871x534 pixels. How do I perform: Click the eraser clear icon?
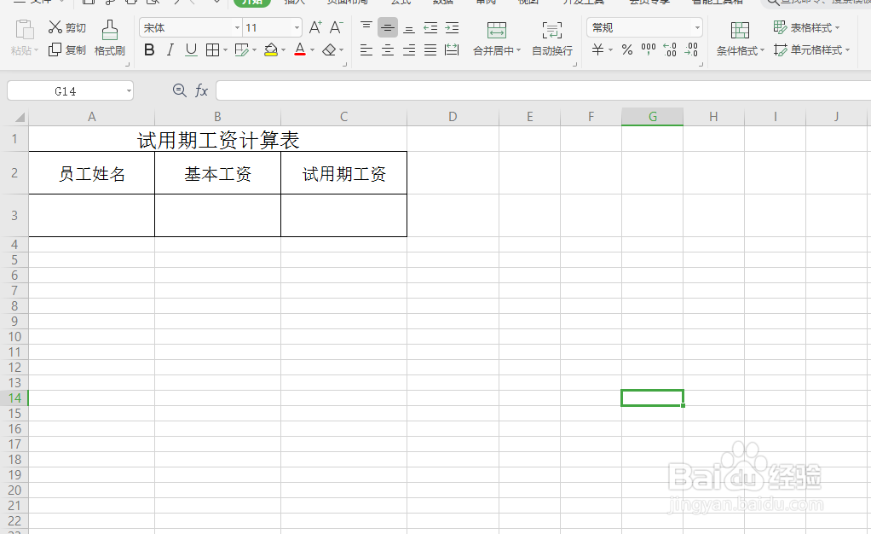330,50
